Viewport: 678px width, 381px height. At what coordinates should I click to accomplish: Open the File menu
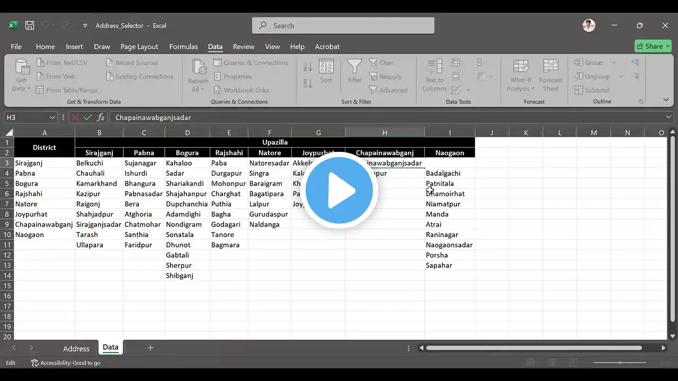pyautogui.click(x=16, y=47)
